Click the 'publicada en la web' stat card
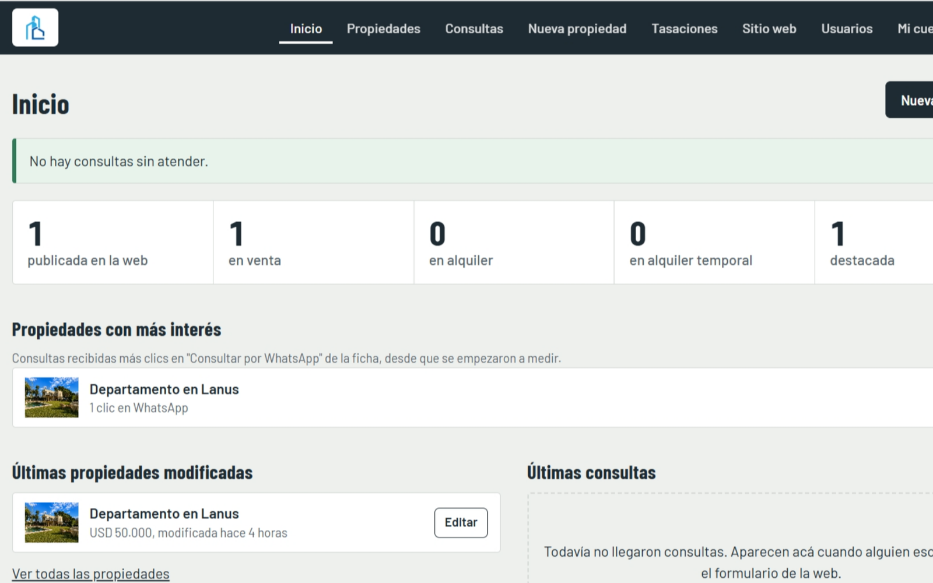The height and width of the screenshot is (583, 933). pos(113,243)
